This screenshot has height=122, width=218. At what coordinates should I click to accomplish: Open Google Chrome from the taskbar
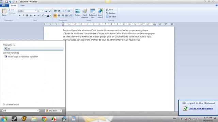(x=44, y=119)
